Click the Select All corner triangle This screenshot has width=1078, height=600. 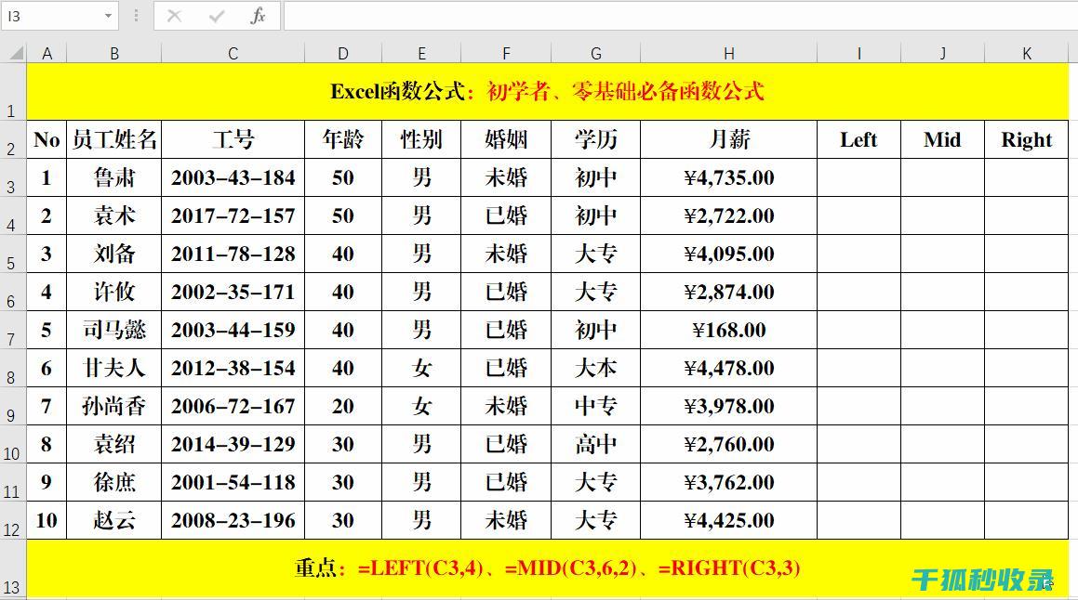tap(15, 53)
